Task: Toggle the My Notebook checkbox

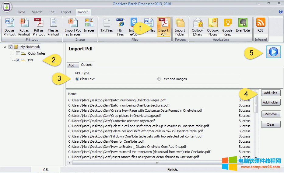Action: 11,47
